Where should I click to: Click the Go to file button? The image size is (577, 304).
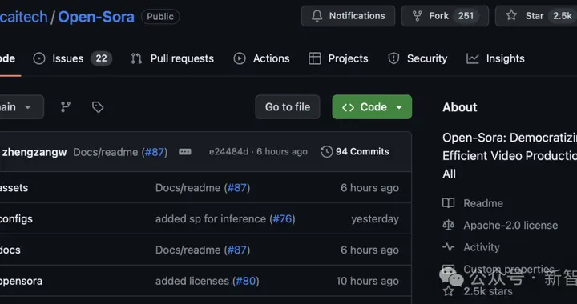288,107
